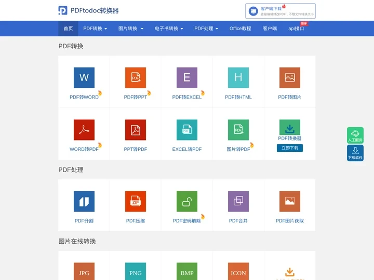Click the 客户端下载 monitor icon

pyautogui.click(x=253, y=11)
